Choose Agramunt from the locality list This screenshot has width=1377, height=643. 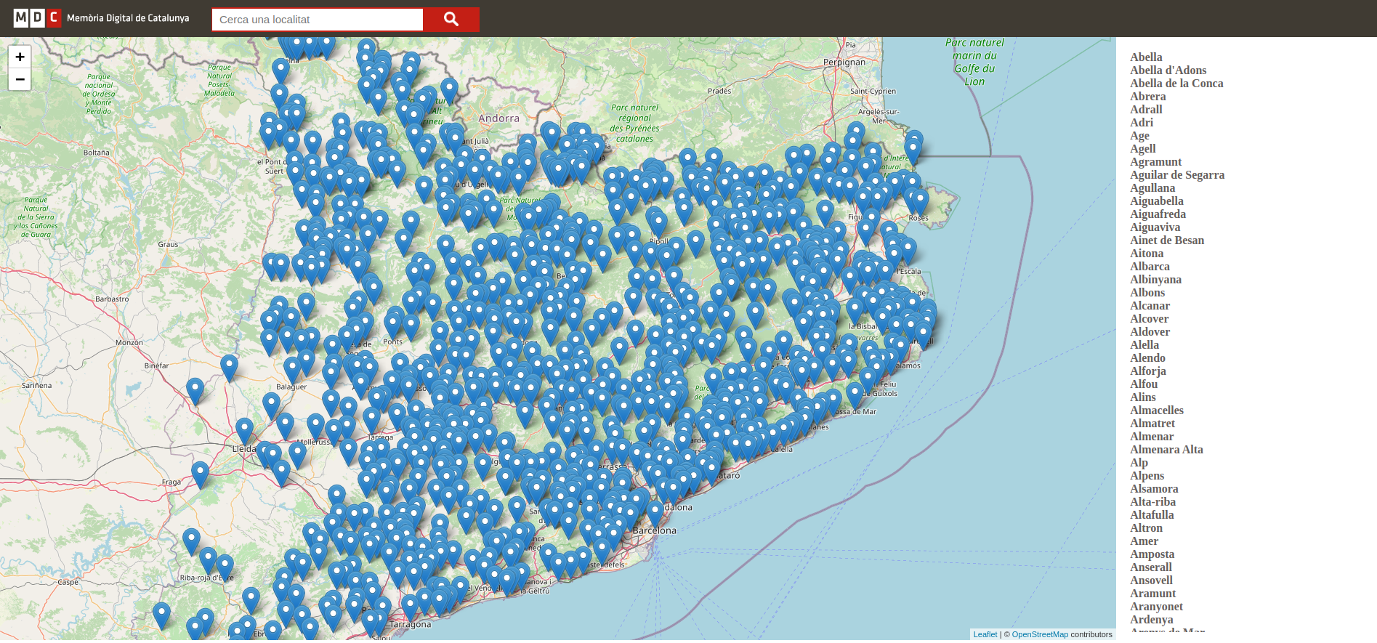coord(1155,162)
